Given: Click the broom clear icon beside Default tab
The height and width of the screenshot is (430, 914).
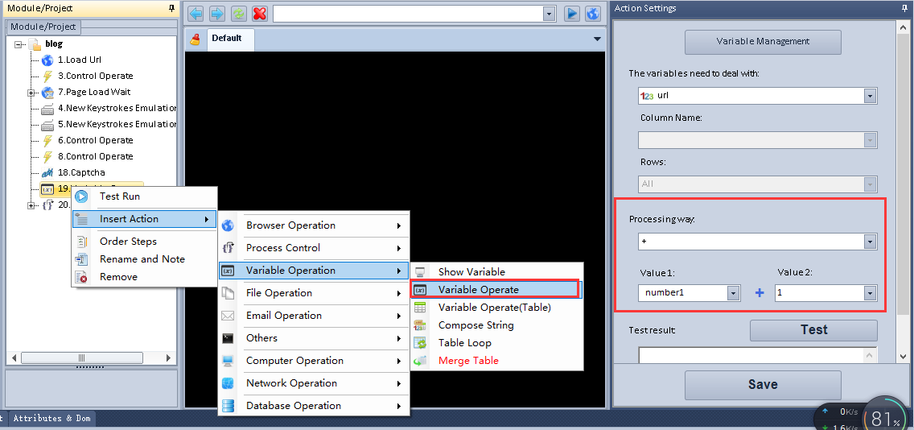Looking at the screenshot, I should [x=195, y=39].
